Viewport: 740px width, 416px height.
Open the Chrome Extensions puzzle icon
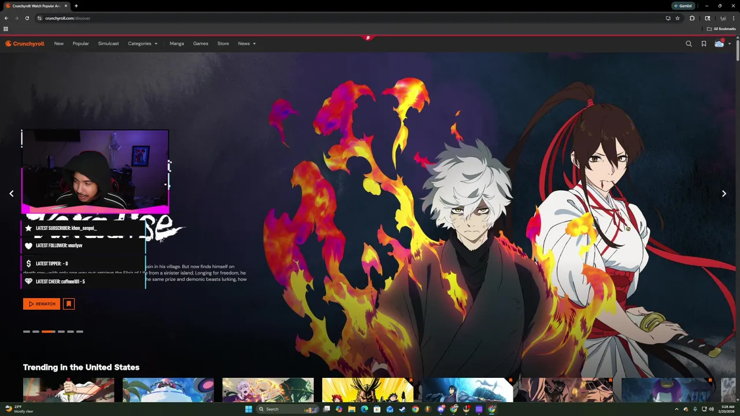tap(692, 18)
